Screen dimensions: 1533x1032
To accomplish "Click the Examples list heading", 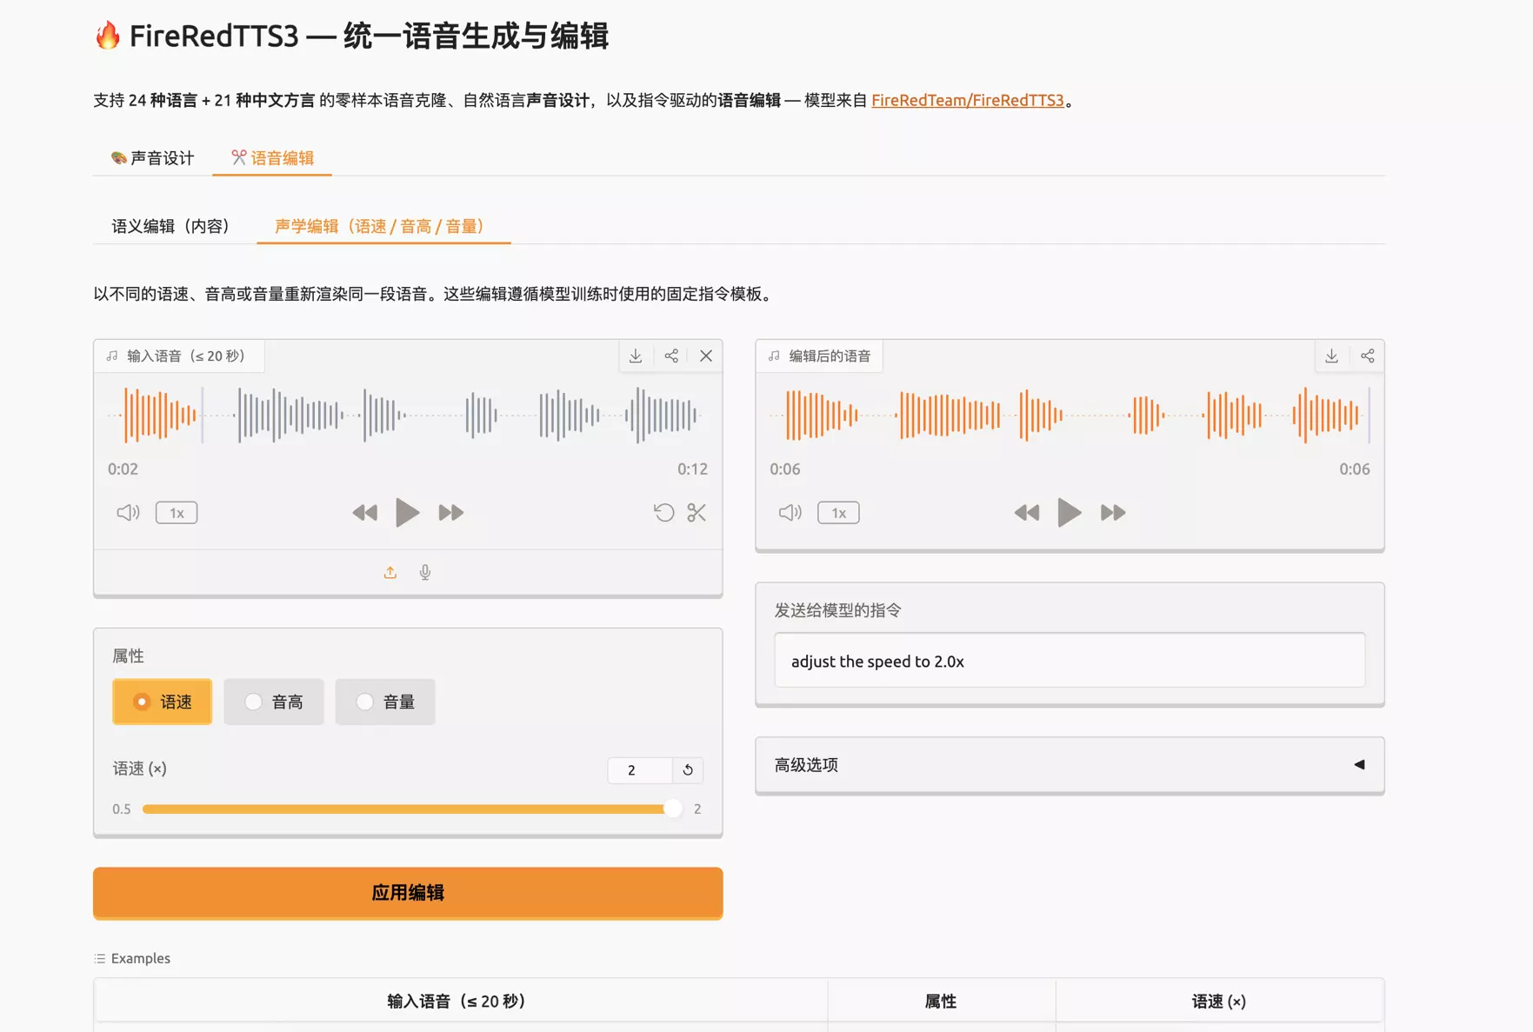I will [132, 958].
